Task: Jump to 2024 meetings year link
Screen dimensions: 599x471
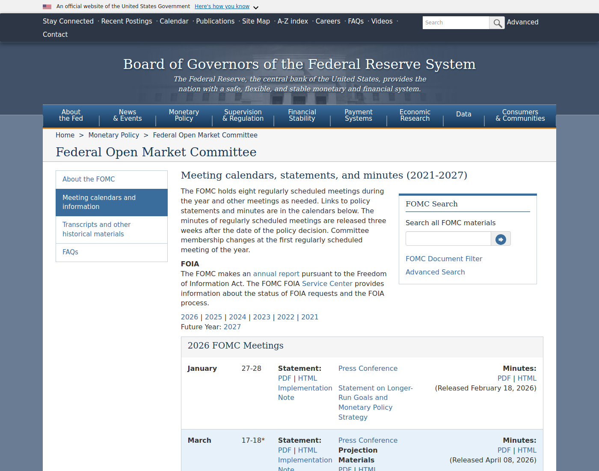Action: [237, 317]
